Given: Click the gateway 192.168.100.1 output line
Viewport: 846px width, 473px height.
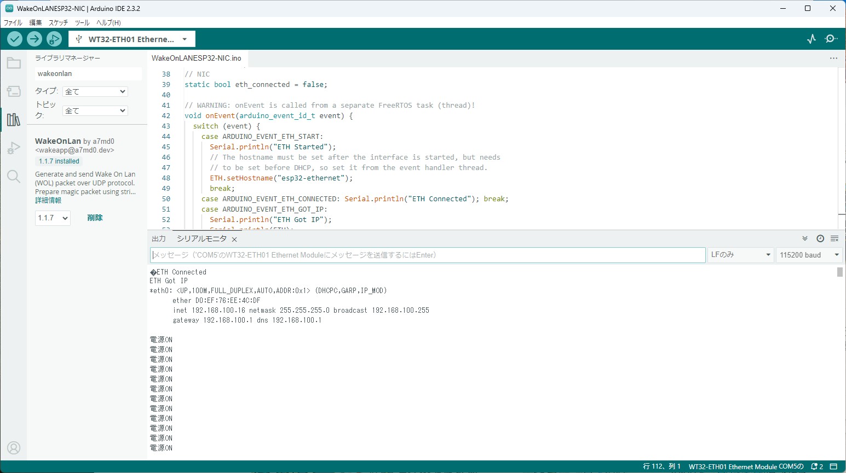Looking at the screenshot, I should click(247, 320).
